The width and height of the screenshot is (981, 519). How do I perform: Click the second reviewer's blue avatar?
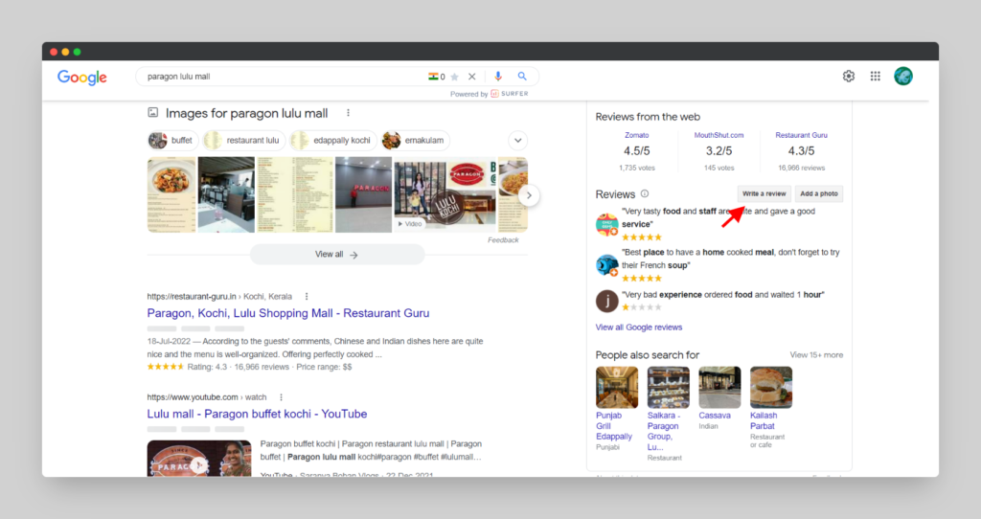coord(606,265)
